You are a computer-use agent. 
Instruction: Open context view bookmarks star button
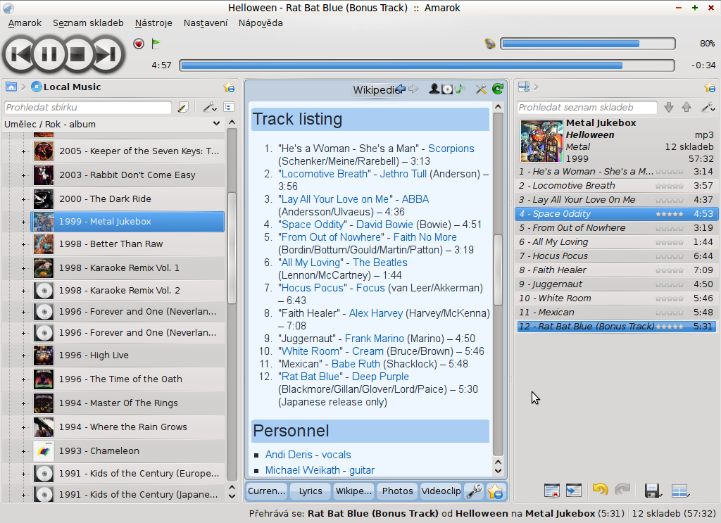496,491
